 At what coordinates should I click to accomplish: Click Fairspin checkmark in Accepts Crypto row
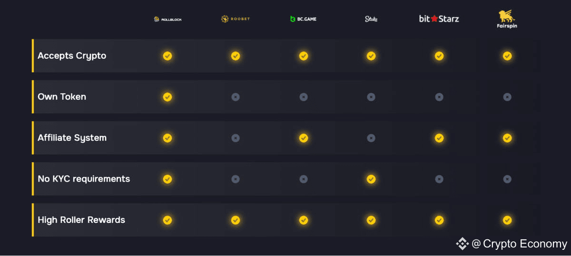507,56
